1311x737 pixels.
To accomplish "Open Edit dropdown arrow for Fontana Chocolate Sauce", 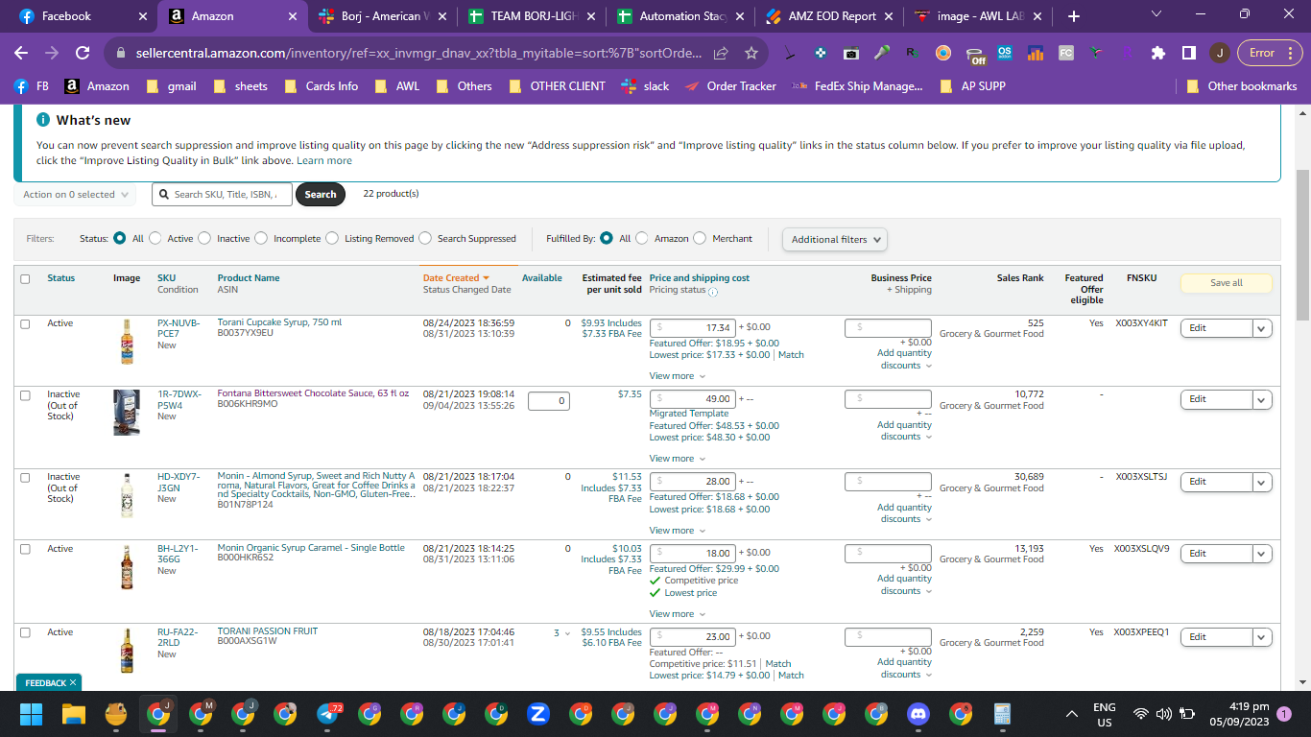I will tap(1262, 399).
